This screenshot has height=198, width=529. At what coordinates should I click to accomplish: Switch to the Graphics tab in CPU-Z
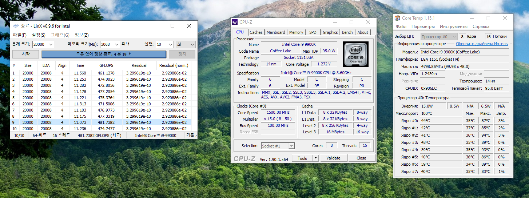330,32
